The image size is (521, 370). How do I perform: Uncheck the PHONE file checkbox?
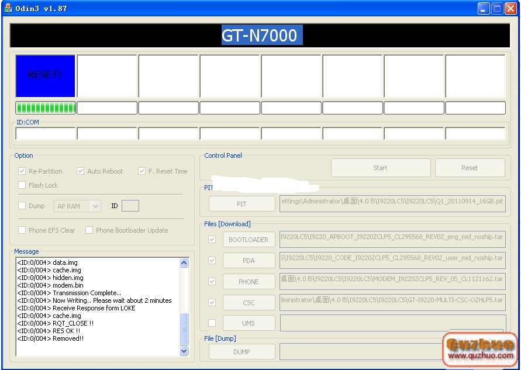(x=212, y=281)
